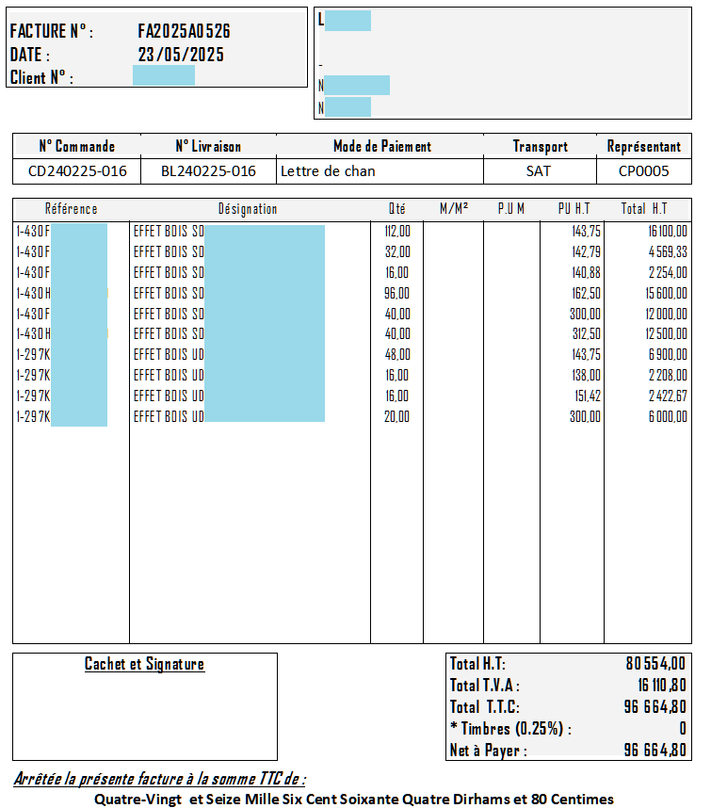
Task: Select line total 6 000,00
Action: pyautogui.click(x=668, y=416)
